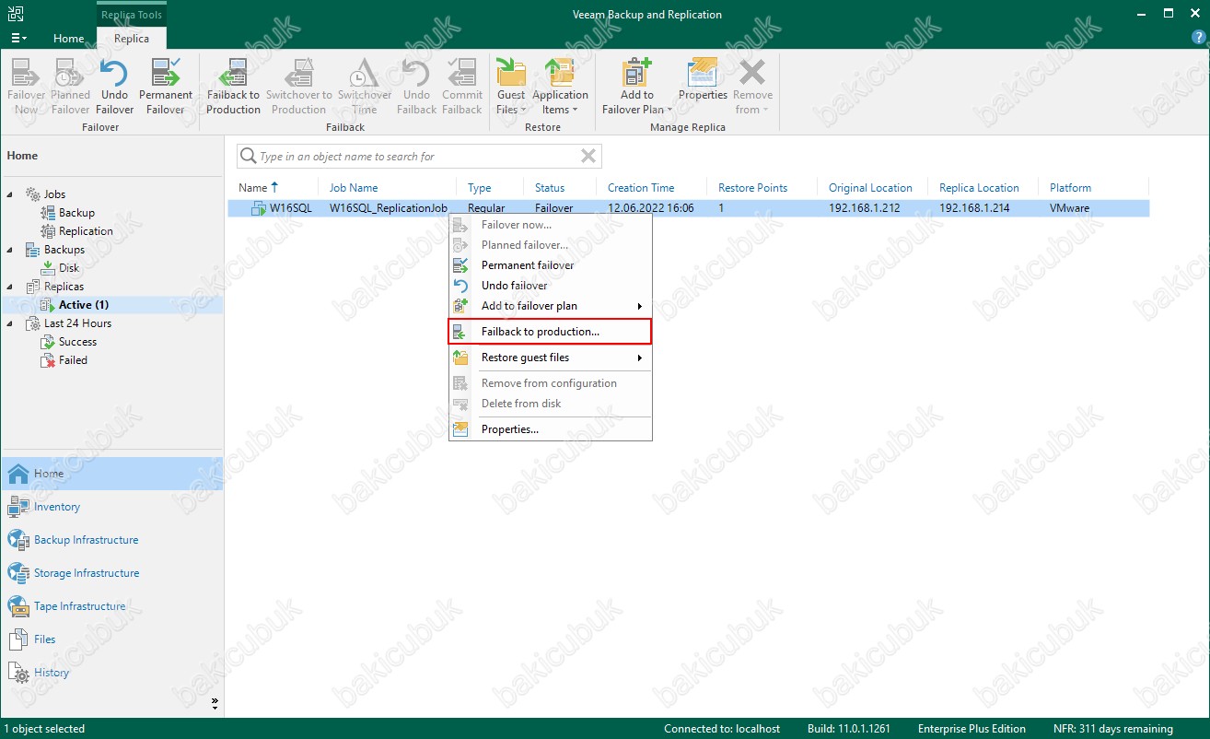
Task: Click the NFR: 311 days remaining status
Action: pyautogui.click(x=1113, y=729)
